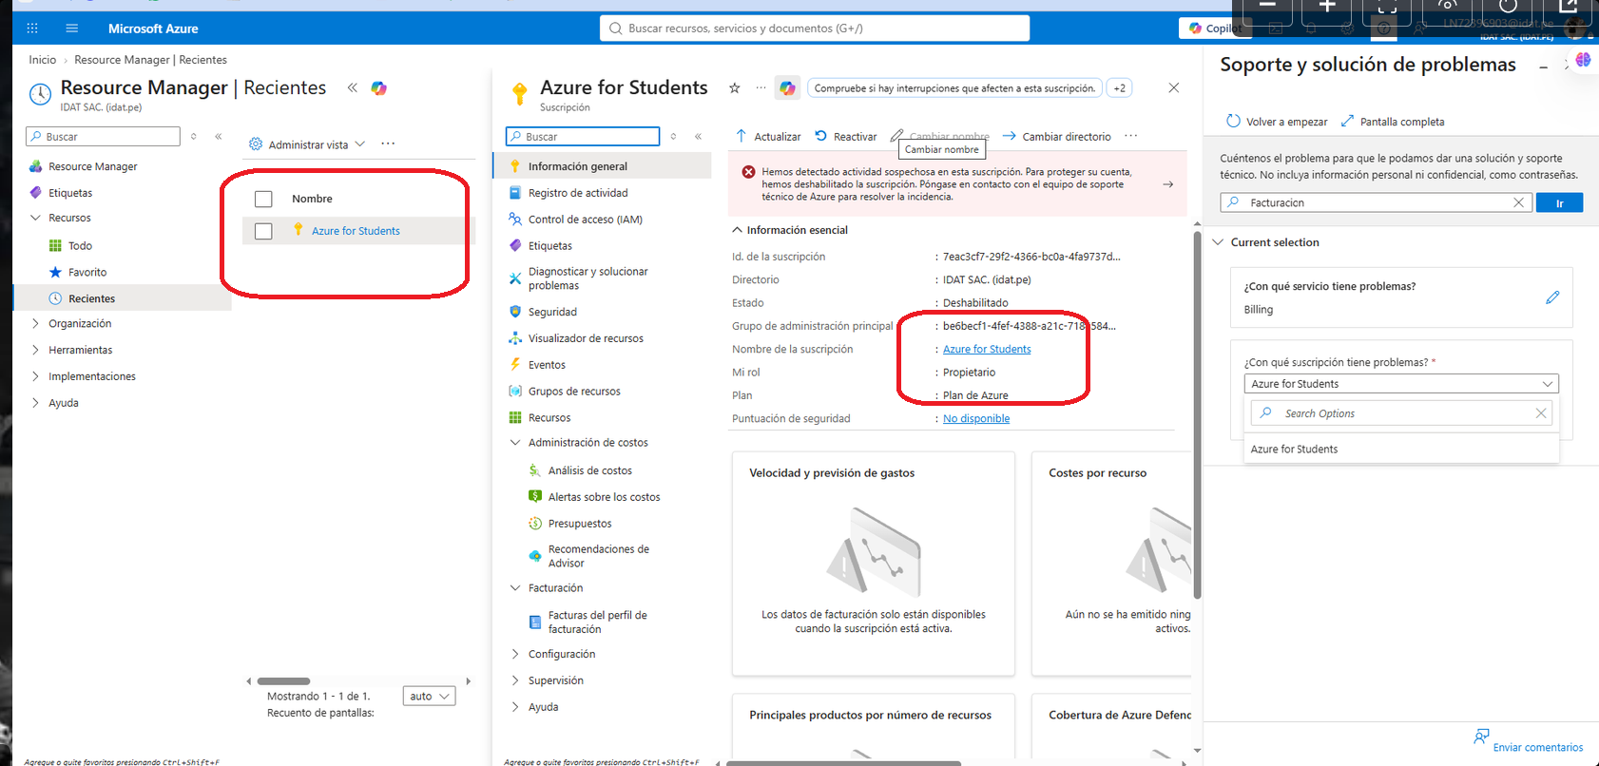
Task: Open Diagnosticar y solucionar problemas
Action: click(x=588, y=278)
